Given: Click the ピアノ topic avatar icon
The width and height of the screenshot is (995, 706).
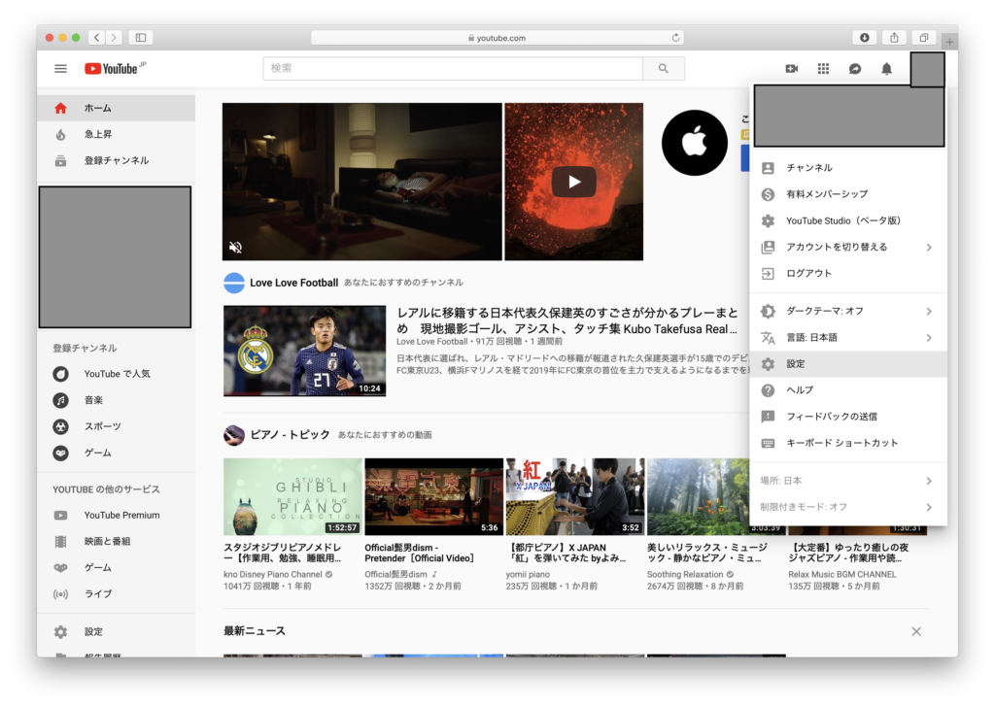Looking at the screenshot, I should pyautogui.click(x=233, y=435).
